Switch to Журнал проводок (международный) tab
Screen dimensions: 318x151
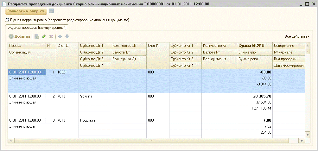tap(37, 28)
